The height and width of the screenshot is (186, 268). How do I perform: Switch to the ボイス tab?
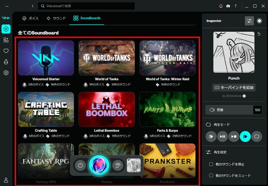tap(30, 18)
